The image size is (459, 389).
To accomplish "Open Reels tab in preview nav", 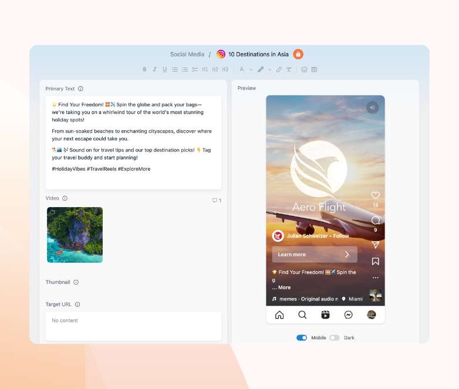I will (325, 314).
